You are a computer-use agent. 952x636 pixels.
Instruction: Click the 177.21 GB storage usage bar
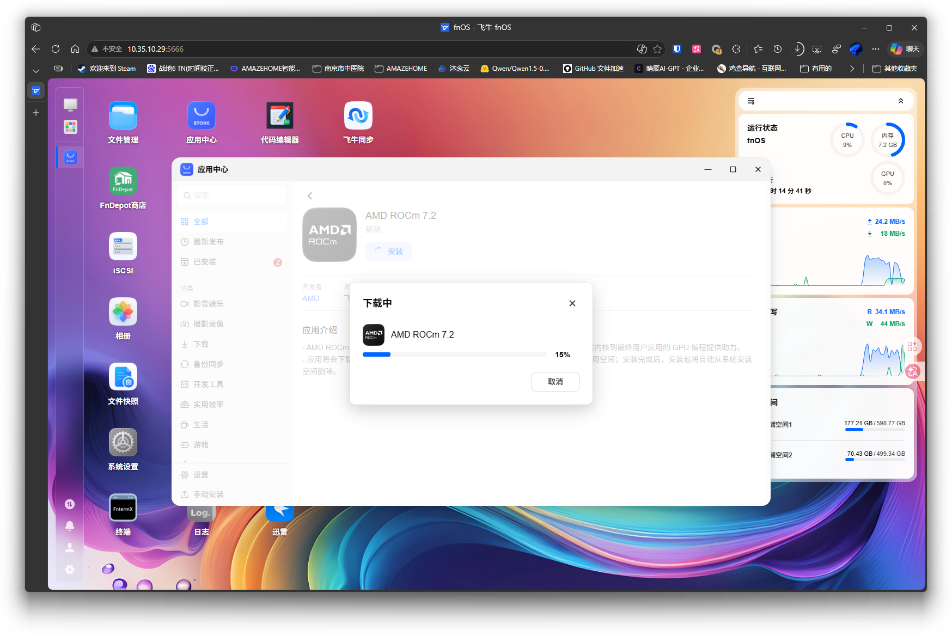click(875, 430)
